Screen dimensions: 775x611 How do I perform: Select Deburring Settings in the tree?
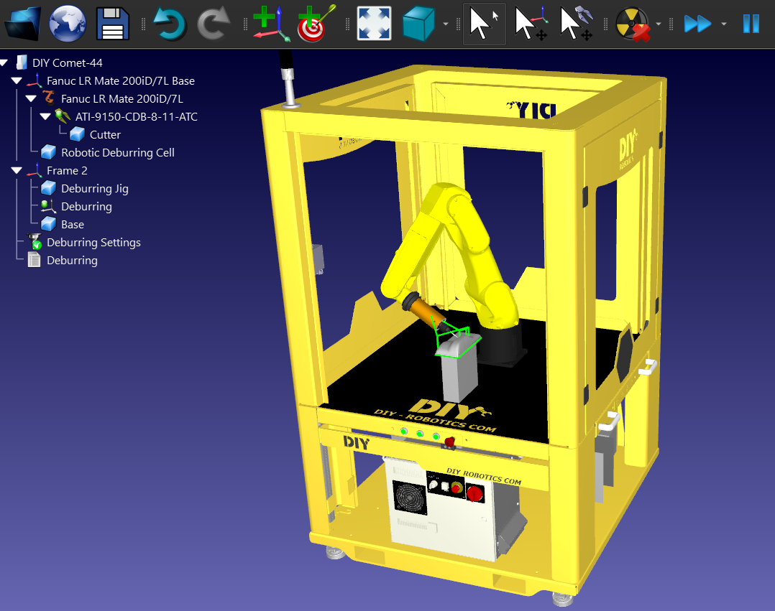[93, 243]
